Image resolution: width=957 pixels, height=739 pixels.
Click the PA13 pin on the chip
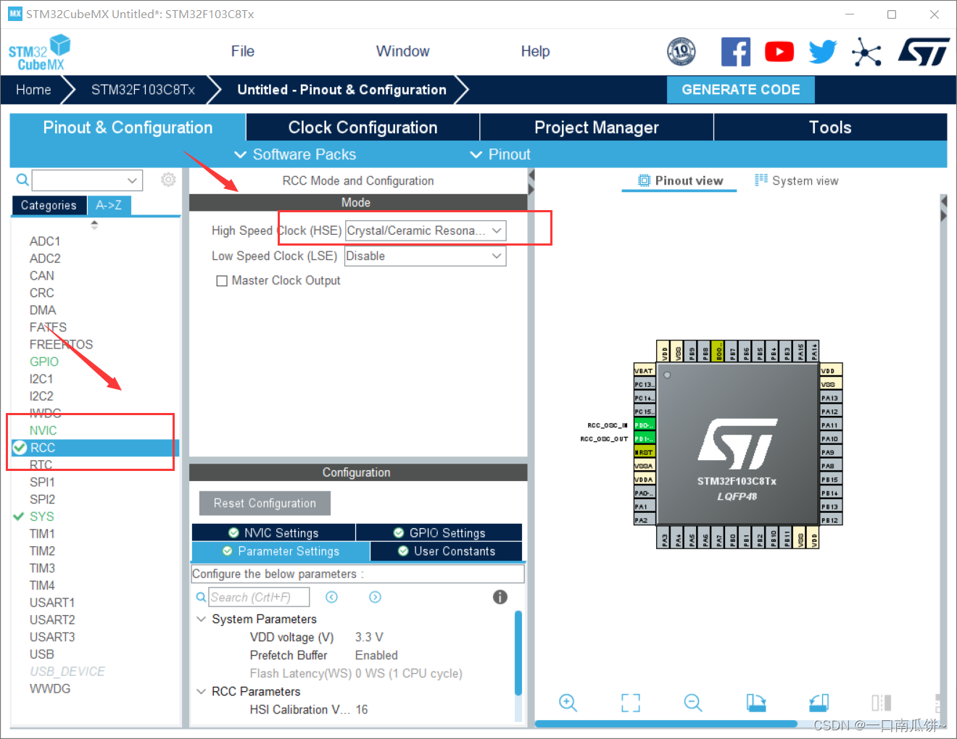(x=831, y=398)
